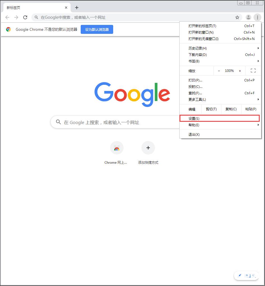
Task: Toggle fullscreen mode in zoom row
Action: 253,71
